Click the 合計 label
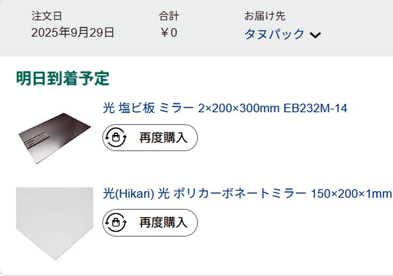This screenshot has width=393, height=276. [169, 16]
